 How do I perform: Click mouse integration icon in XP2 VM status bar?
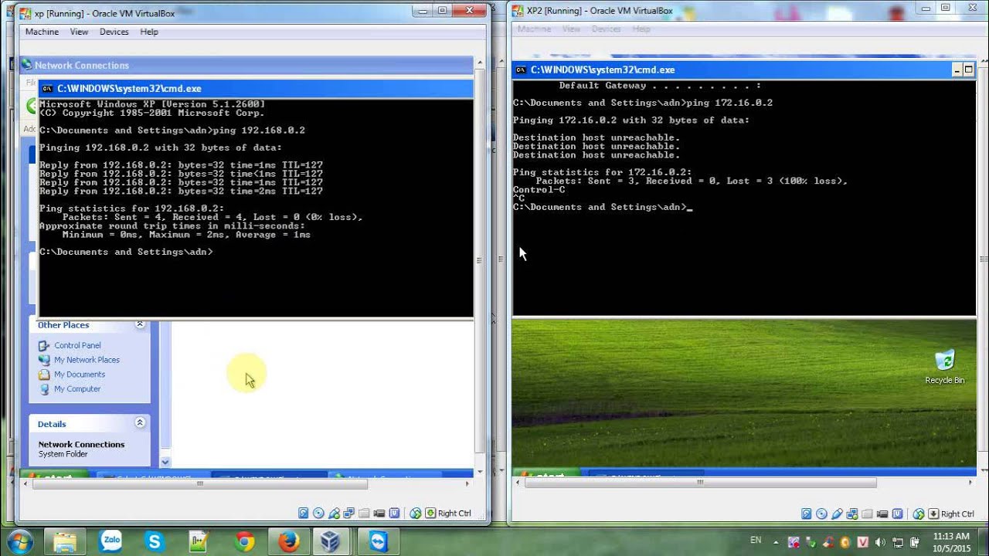coord(919,514)
